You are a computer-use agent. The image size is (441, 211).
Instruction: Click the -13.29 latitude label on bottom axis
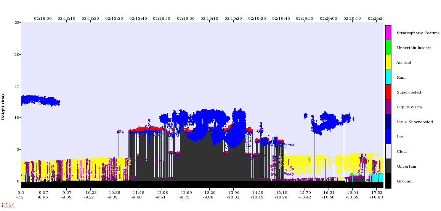(209, 193)
